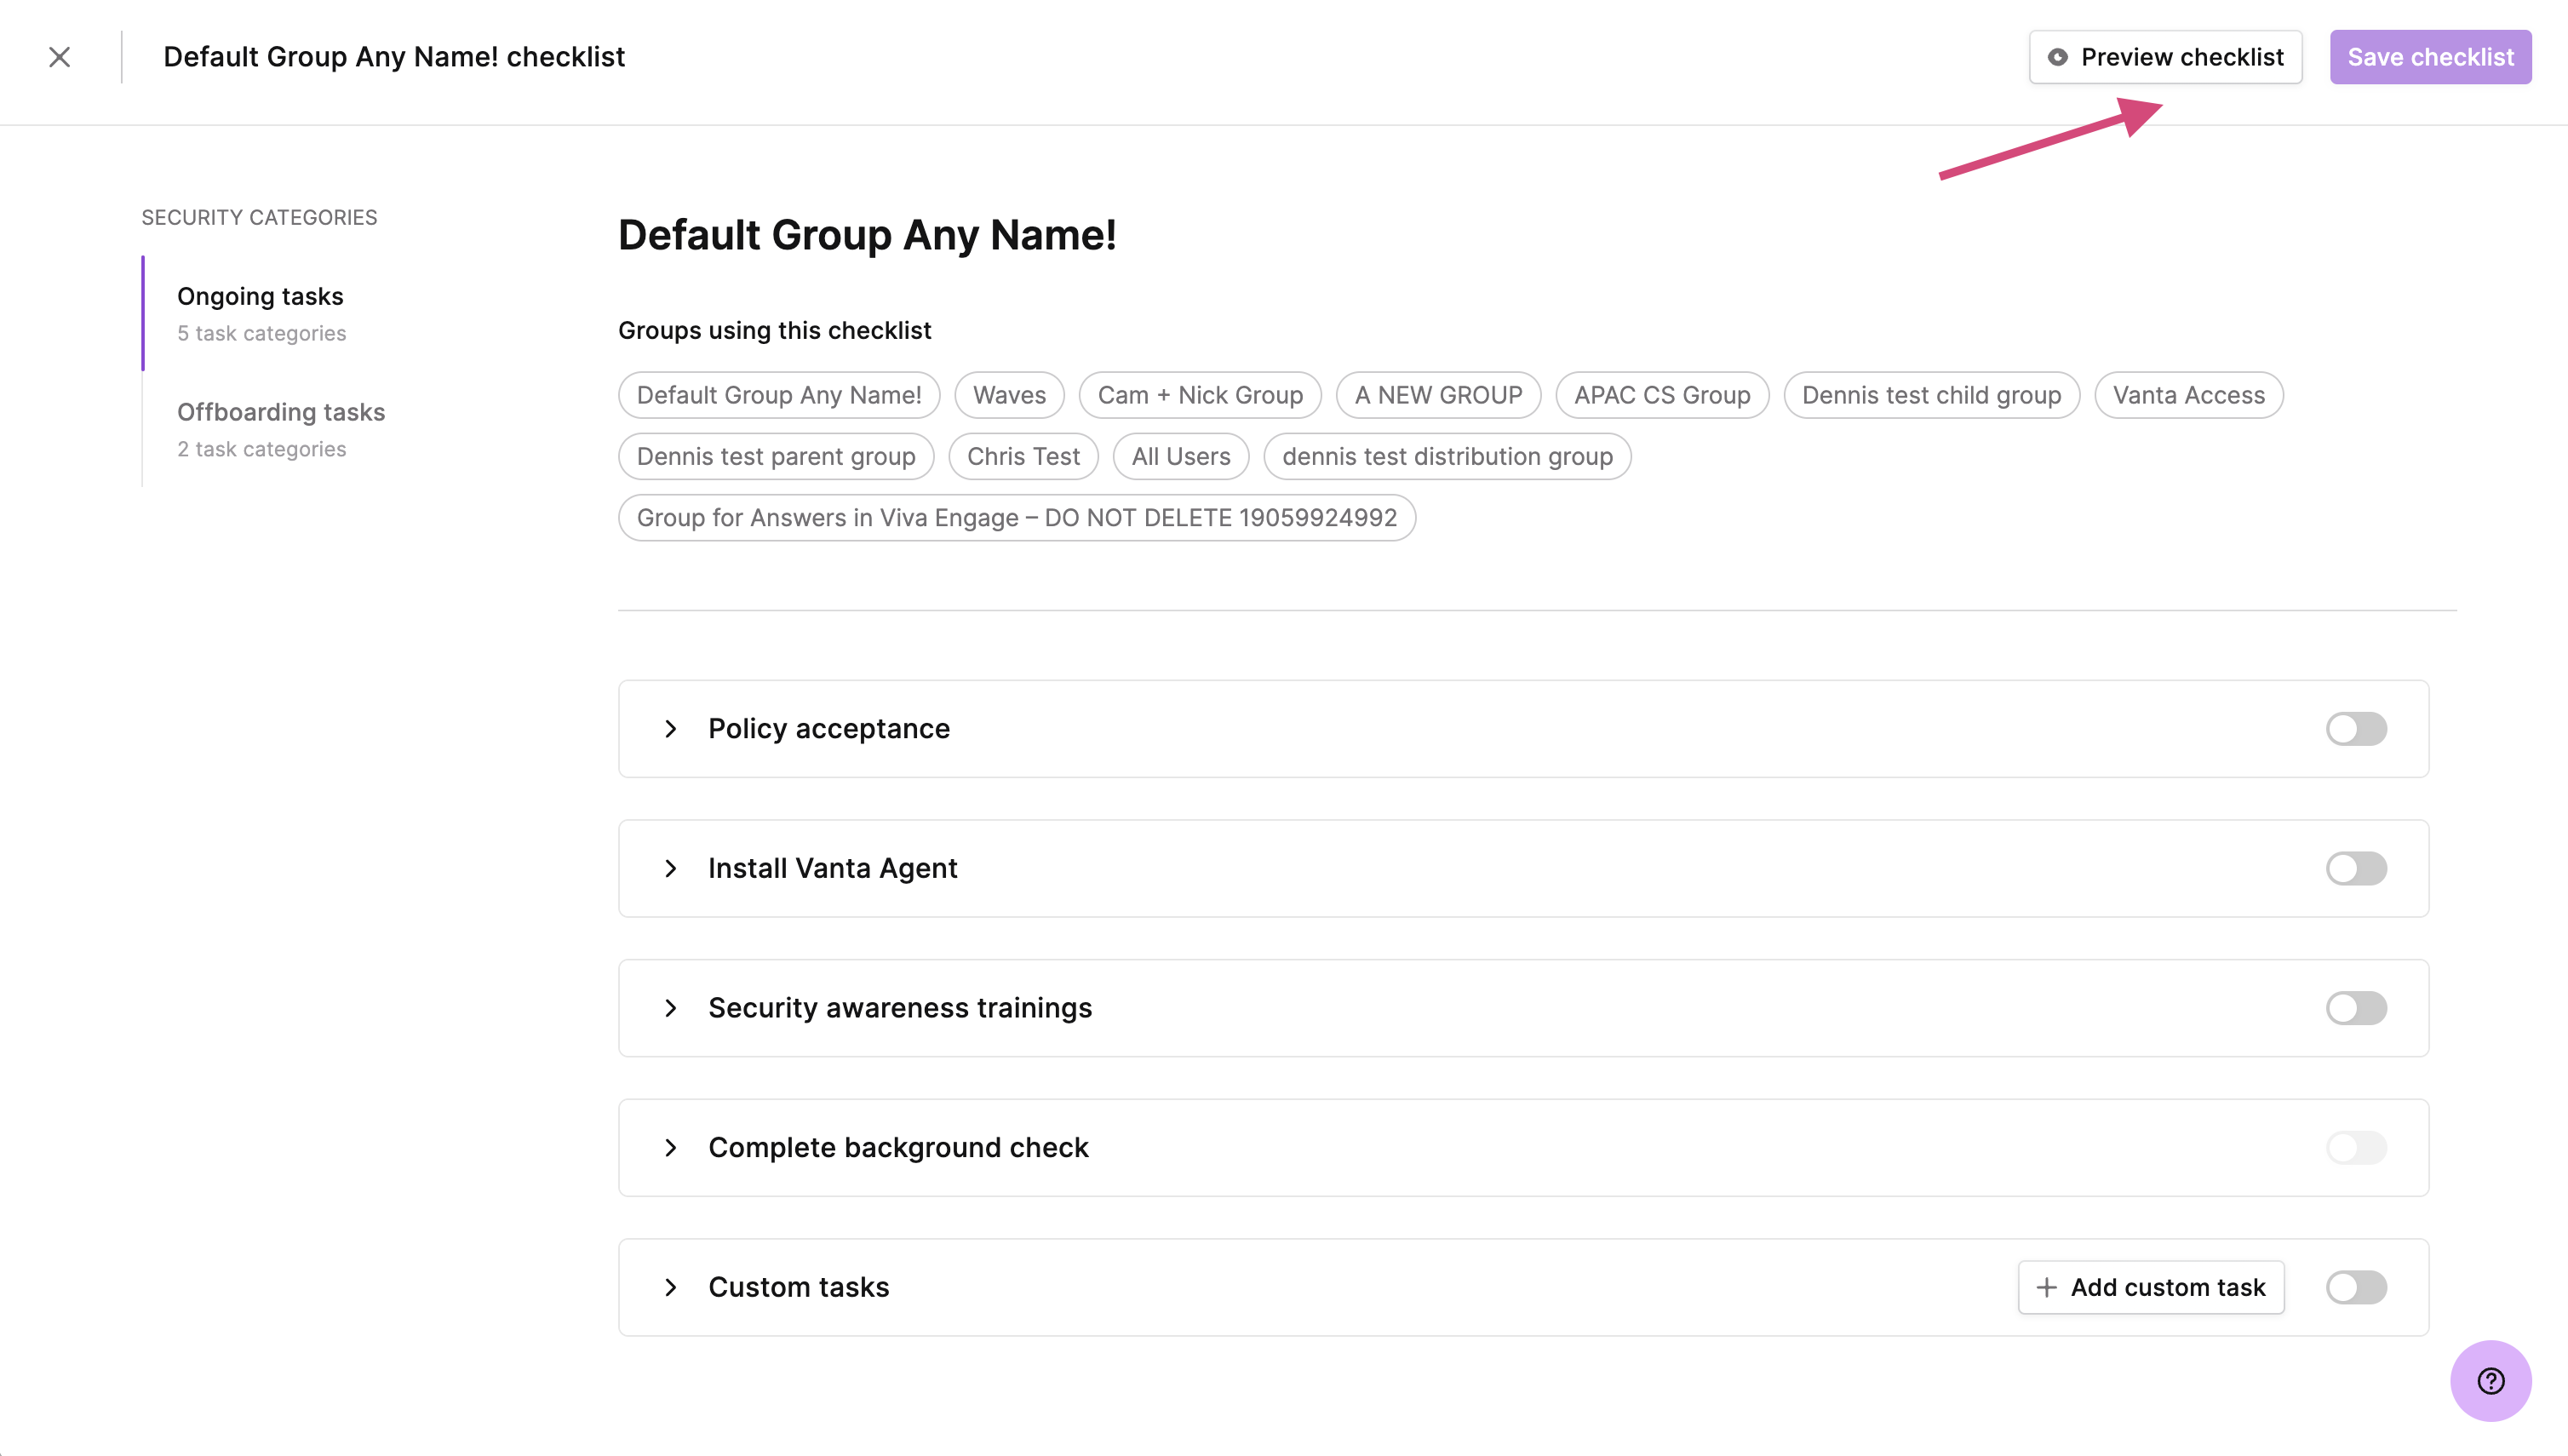The height and width of the screenshot is (1456, 2568).
Task: Expand Security awareness trainings section
Action: 671,1008
